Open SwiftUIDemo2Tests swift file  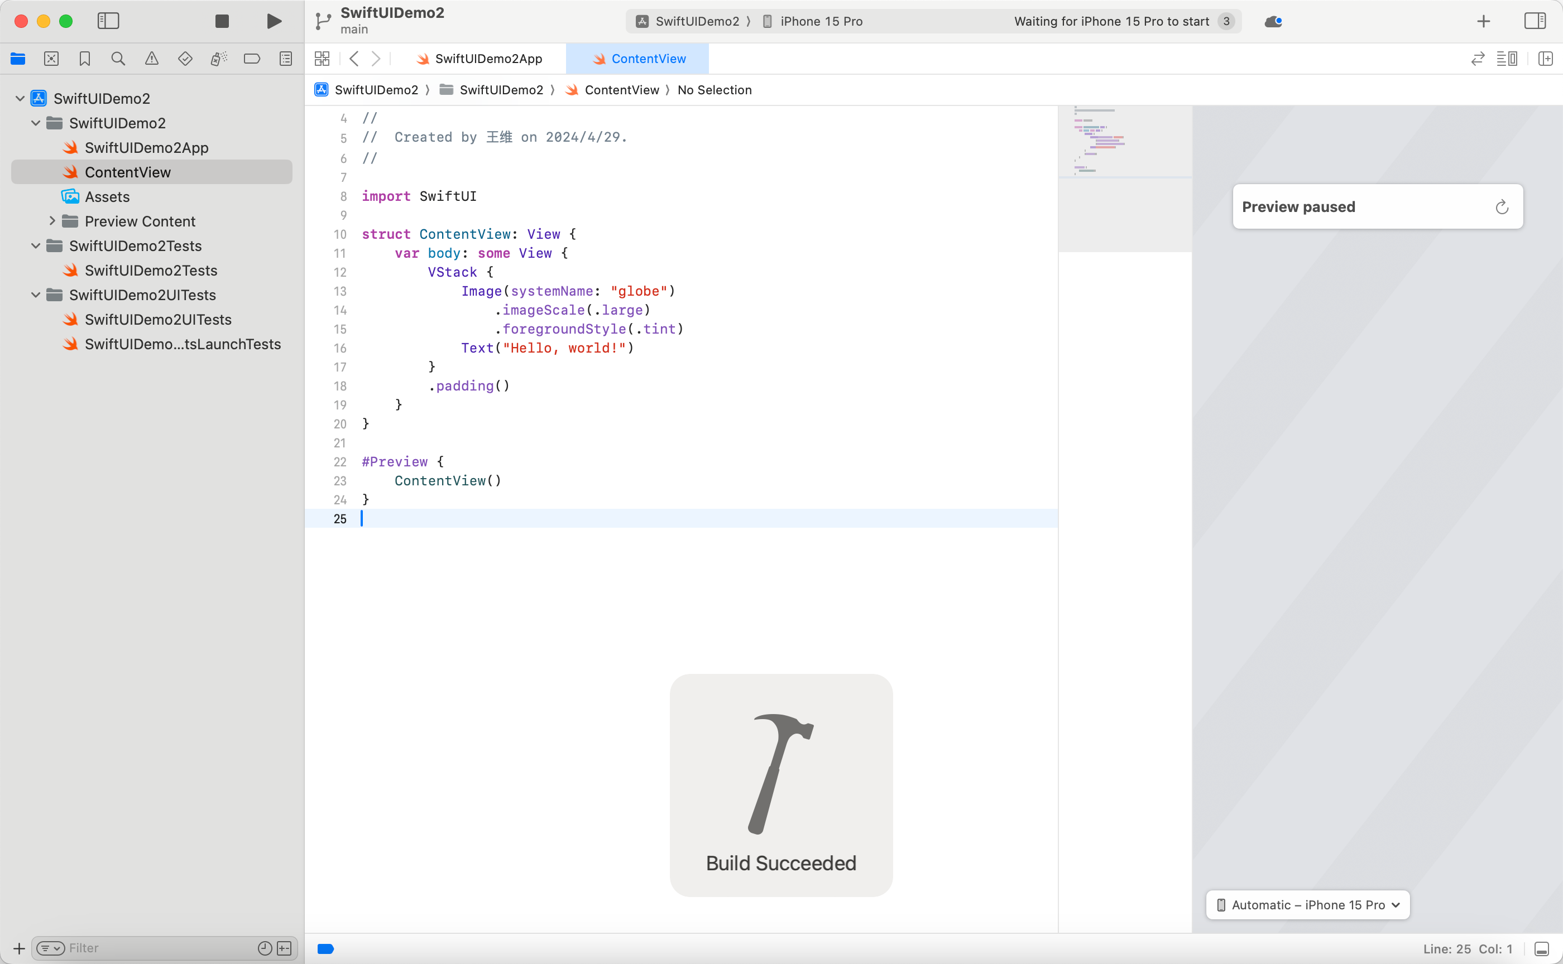[152, 271]
